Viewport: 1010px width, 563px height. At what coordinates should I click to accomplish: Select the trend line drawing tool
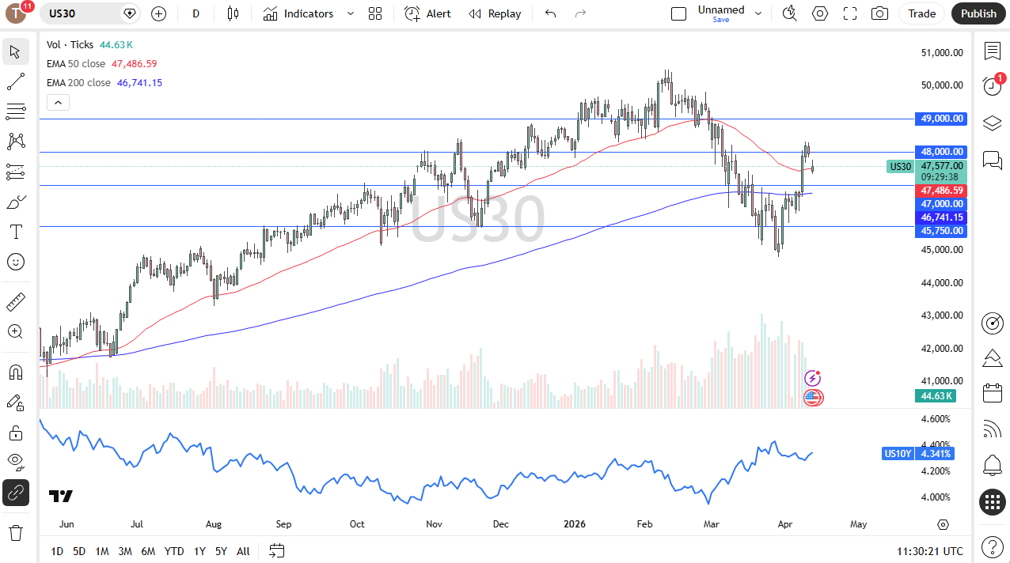[x=15, y=81]
